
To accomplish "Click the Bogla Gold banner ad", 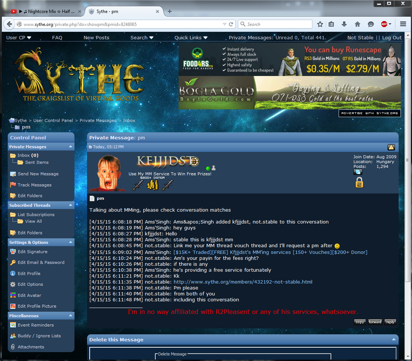I will [290, 93].
